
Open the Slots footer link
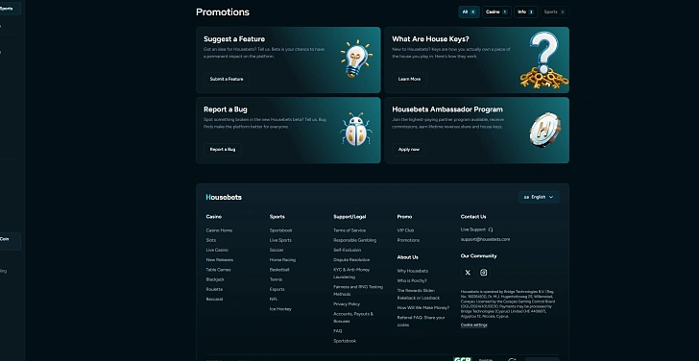tap(211, 240)
